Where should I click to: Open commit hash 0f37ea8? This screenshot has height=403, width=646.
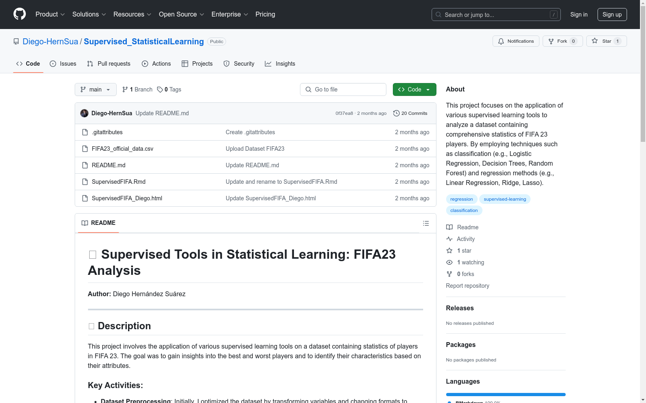(x=344, y=113)
